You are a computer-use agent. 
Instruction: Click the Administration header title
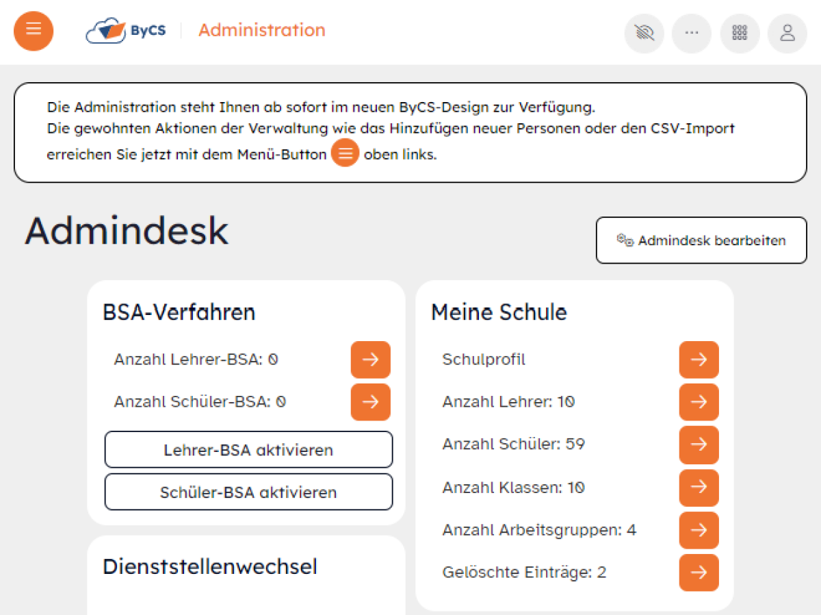(262, 30)
